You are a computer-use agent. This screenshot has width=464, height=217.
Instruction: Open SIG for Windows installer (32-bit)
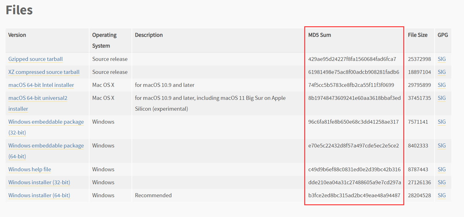[x=442, y=182]
